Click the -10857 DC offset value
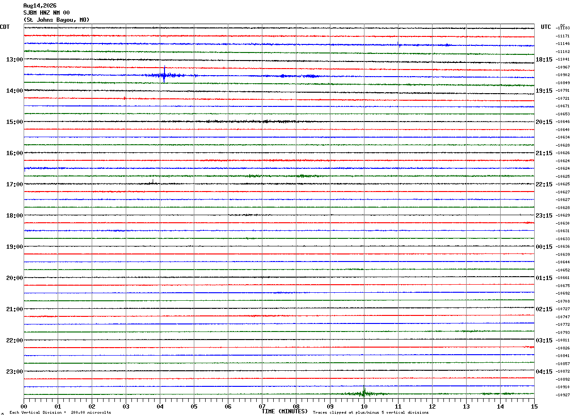Screen dimensions: 572x419 [x=563, y=364]
